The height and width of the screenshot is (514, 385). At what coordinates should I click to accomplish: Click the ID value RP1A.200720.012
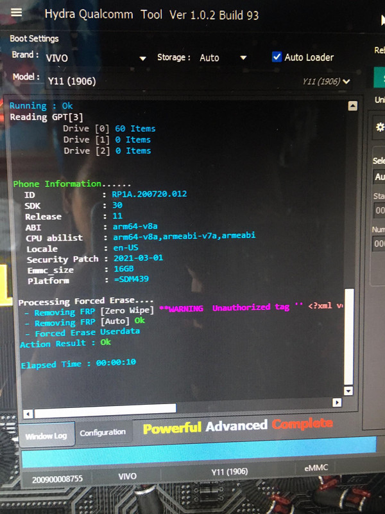click(x=150, y=194)
